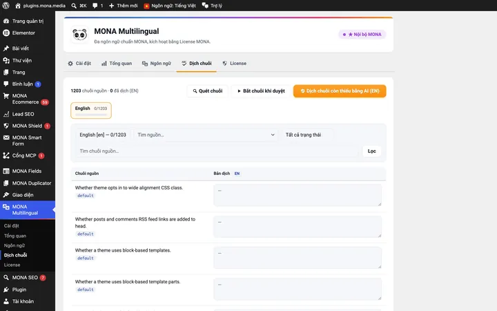Click Thư viện media icon

[6, 60]
